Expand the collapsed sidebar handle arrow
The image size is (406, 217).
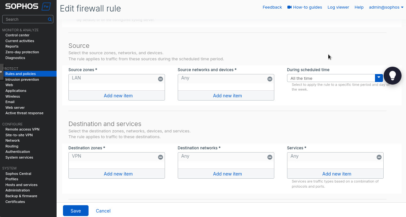point(1,72)
